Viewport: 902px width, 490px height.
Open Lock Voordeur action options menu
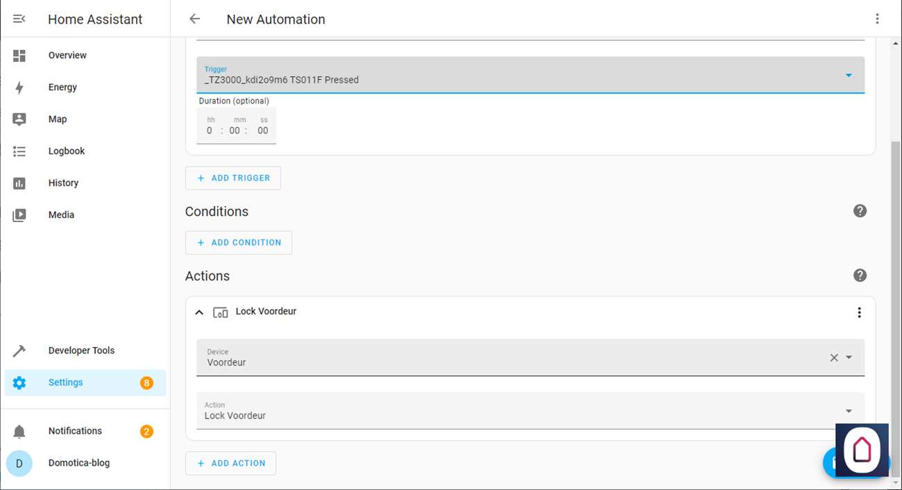[x=859, y=312]
